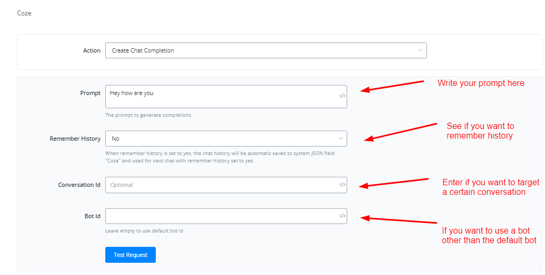This screenshot has height=275, width=545.
Task: Click the Prompt field label
Action: 90,93
